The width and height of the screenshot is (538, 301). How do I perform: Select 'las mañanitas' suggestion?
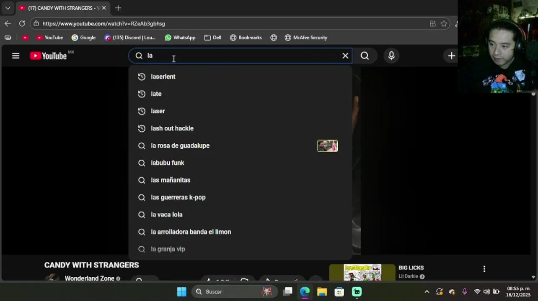240,180
